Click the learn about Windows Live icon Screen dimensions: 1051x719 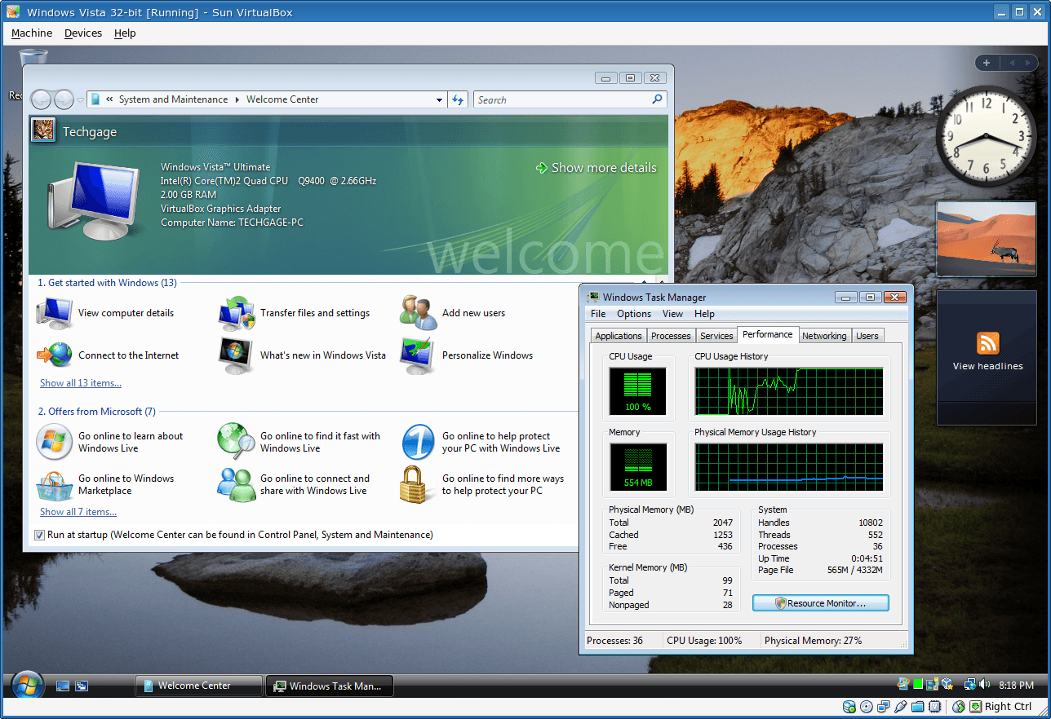(x=55, y=442)
